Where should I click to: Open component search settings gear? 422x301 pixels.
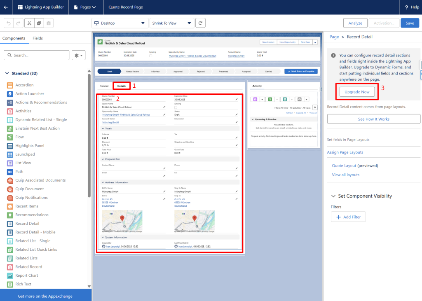tap(78, 55)
